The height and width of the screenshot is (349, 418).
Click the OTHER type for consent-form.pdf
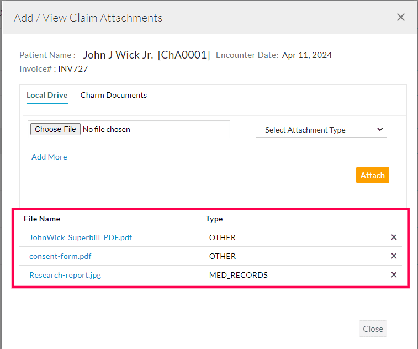[x=223, y=256]
